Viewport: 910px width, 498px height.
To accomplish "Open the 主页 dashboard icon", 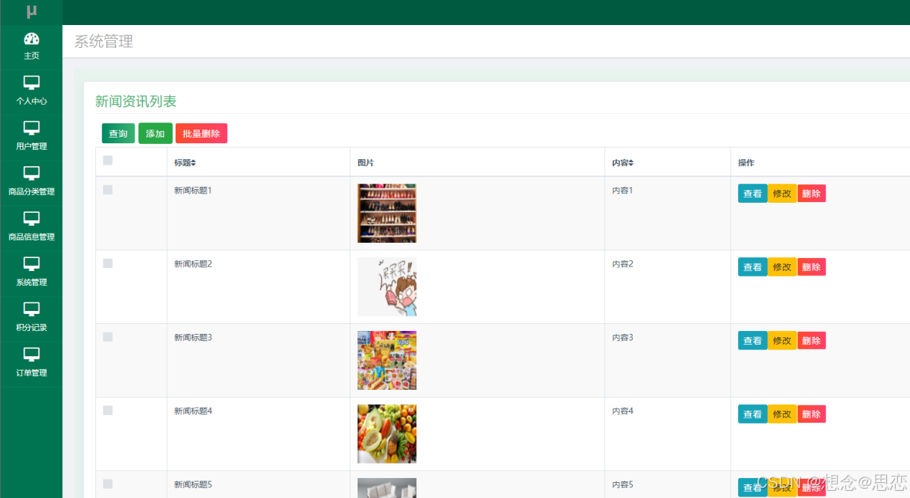I will [x=32, y=39].
